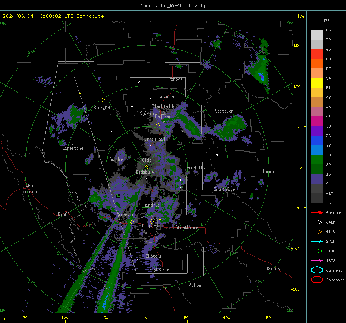This screenshot has height=323, width=346.
Task: Click the Brooks city label
Action: pos(273,269)
